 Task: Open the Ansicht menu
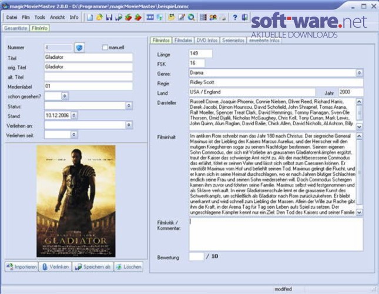[58, 18]
